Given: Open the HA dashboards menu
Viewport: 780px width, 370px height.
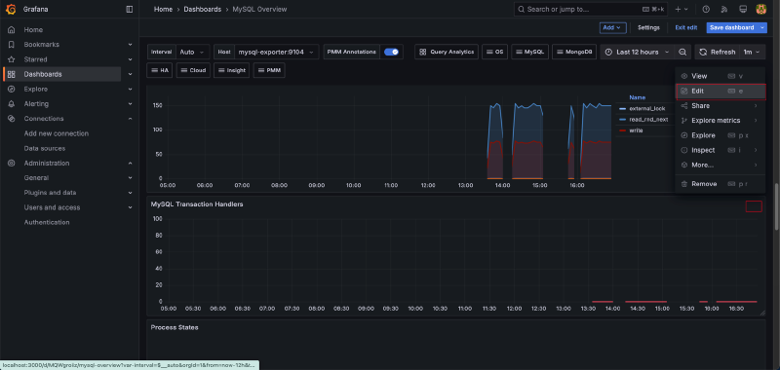Looking at the screenshot, I should tap(159, 70).
